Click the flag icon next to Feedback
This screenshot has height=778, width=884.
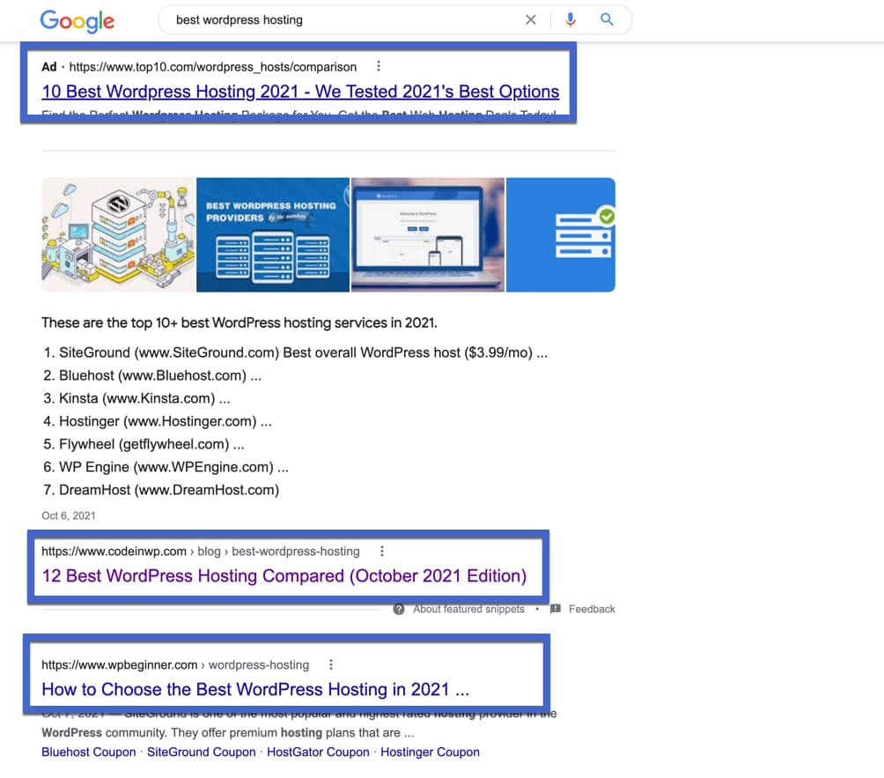554,609
